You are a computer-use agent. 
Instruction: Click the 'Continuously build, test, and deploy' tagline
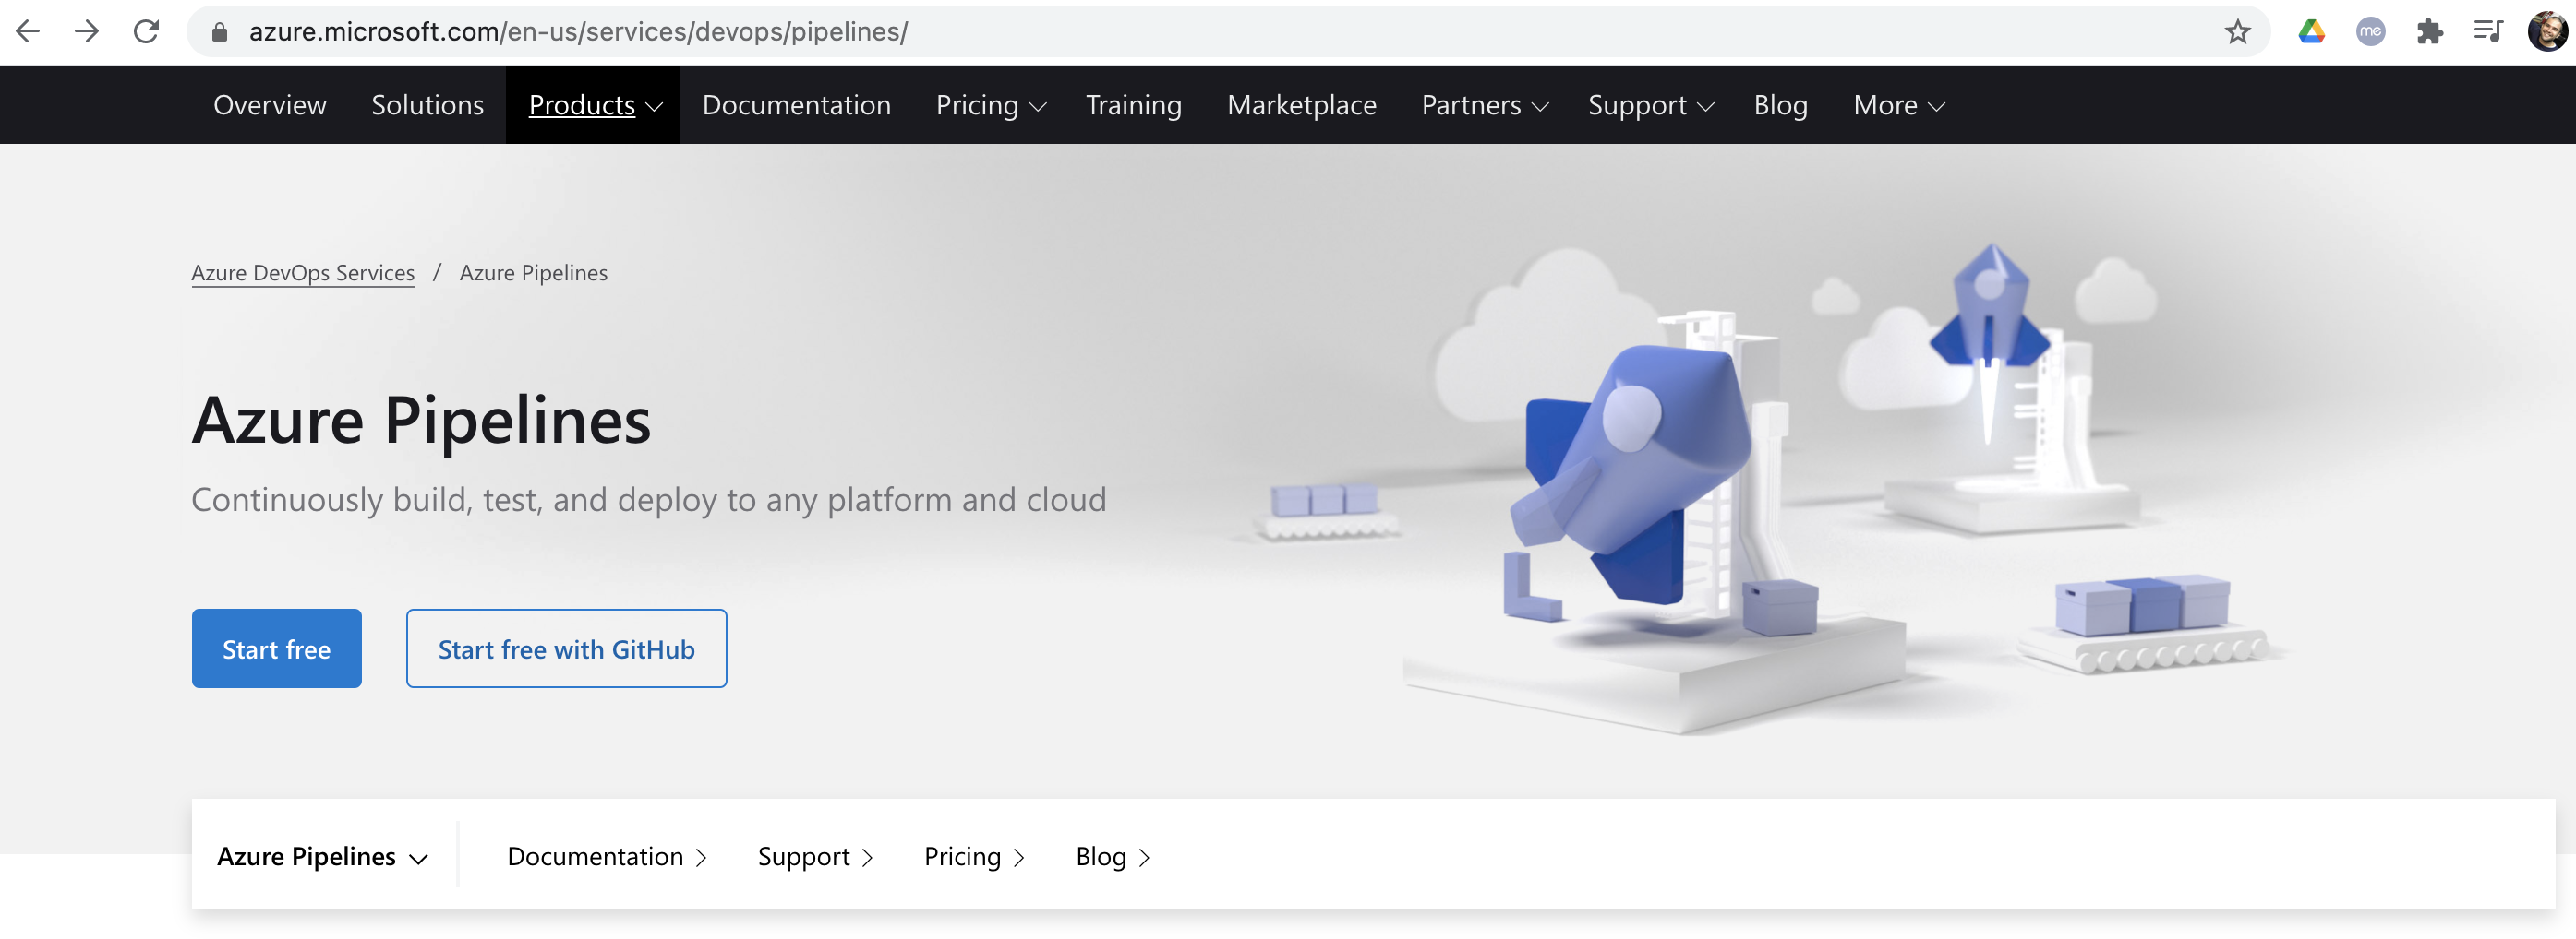click(649, 499)
